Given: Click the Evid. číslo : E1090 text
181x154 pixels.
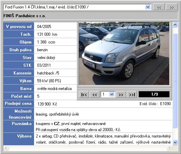Looking at the screenshot, I should pos(155,104).
